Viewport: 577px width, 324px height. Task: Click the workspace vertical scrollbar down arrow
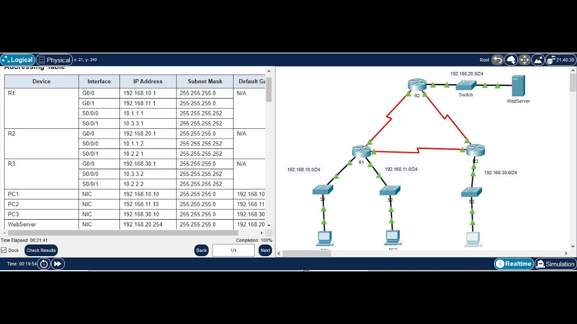(x=573, y=246)
